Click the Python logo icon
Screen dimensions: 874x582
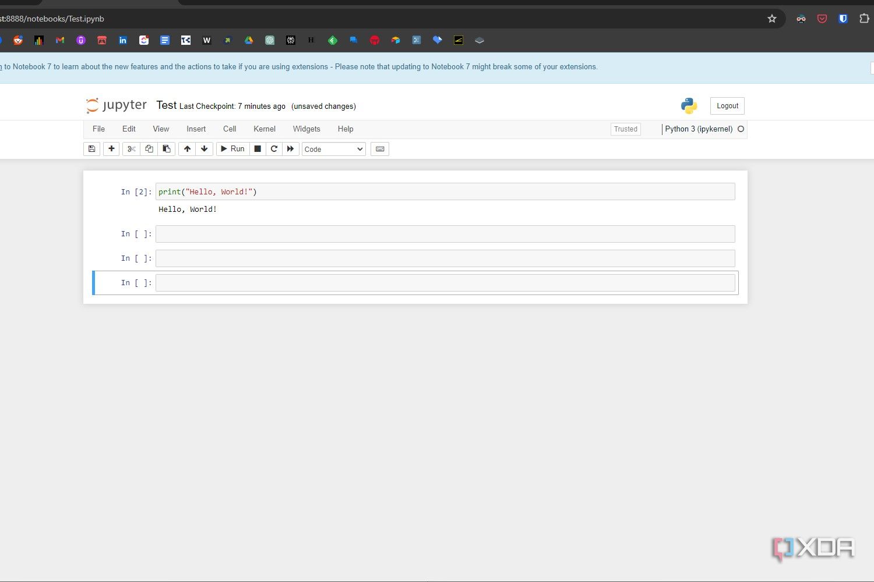(x=689, y=106)
